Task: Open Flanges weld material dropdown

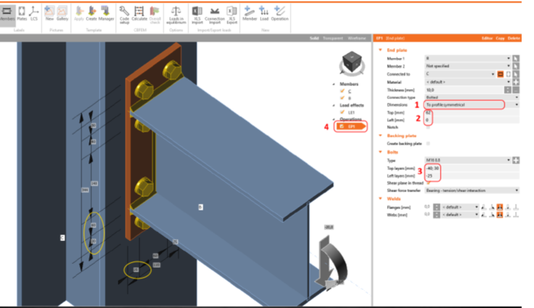Action: click(x=460, y=207)
